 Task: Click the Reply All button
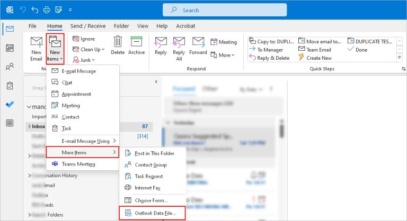tap(179, 49)
